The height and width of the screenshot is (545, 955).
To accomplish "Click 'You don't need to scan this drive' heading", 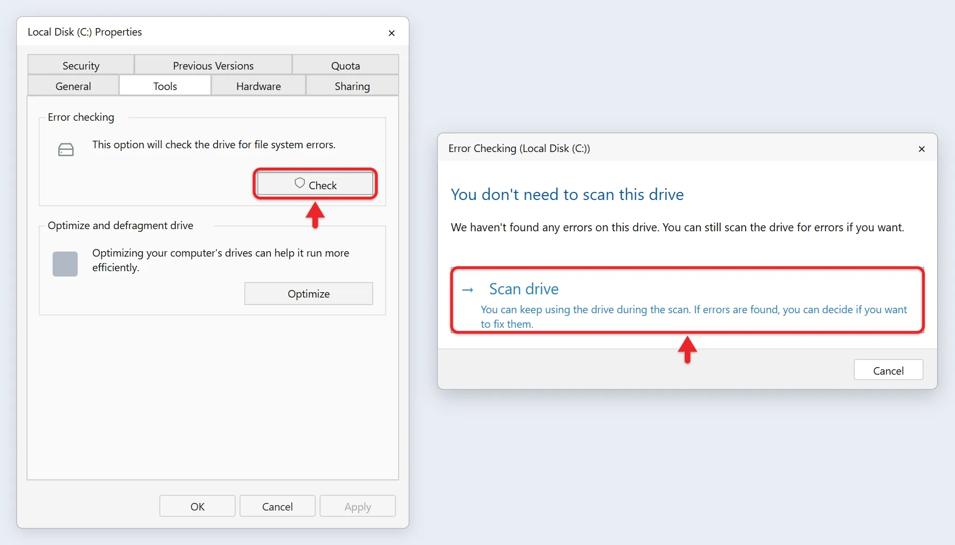I will (567, 194).
